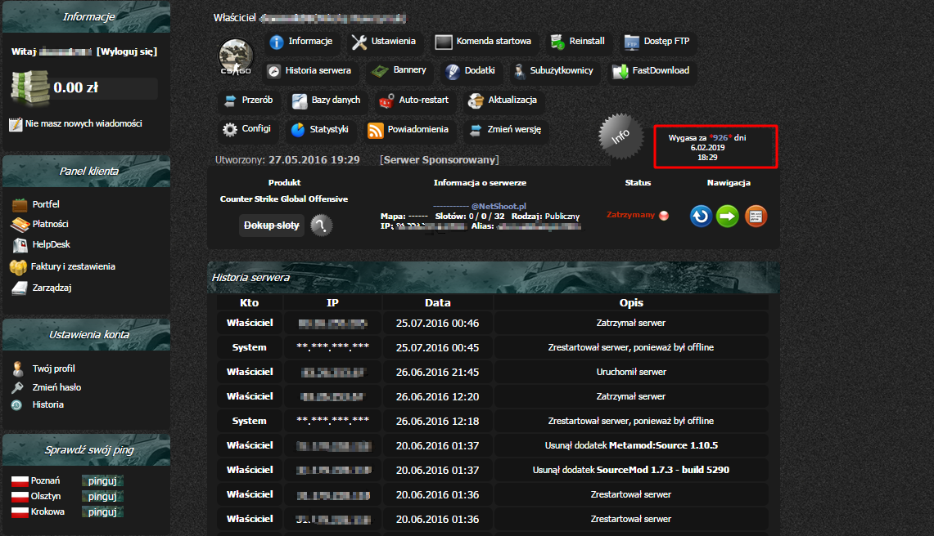Ping the Poznań server
This screenshot has width=934, height=536.
coord(102,480)
